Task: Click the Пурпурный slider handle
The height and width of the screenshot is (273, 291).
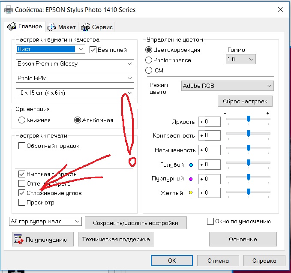Action: [249, 177]
